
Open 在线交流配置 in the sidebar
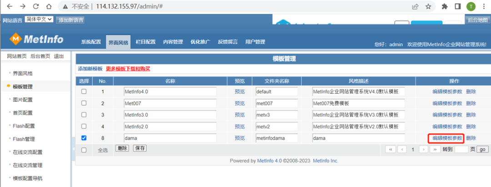[28, 152]
